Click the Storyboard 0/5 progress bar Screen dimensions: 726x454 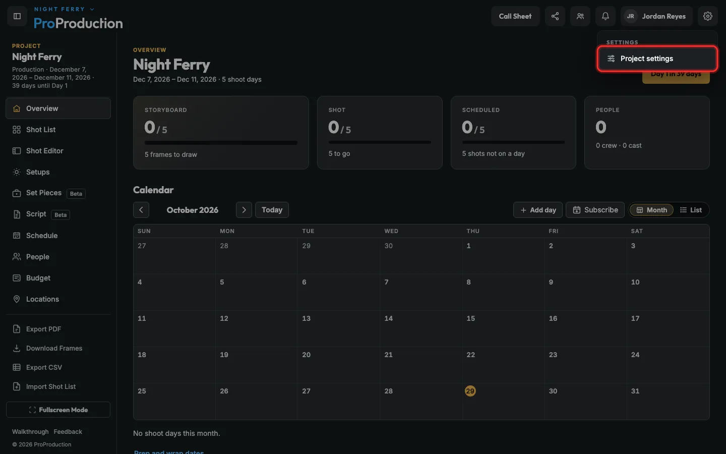click(x=221, y=143)
